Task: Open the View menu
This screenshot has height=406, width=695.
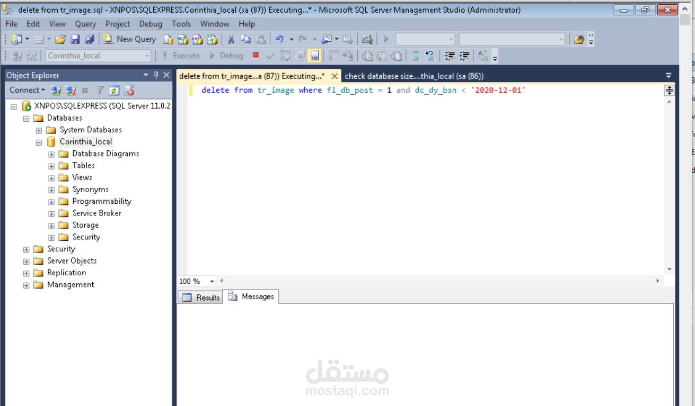Action: [x=58, y=24]
